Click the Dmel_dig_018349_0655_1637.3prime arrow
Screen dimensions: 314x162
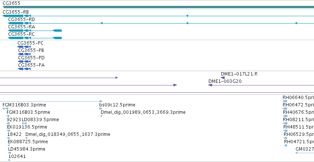[x=27, y=138]
